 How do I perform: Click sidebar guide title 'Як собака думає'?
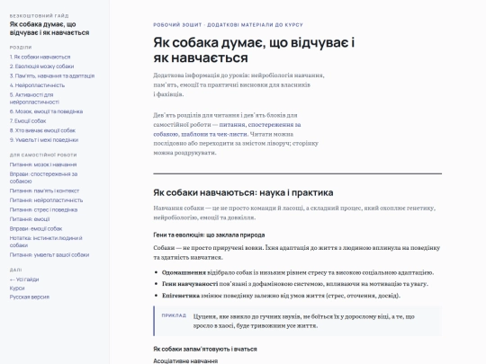[49, 29]
